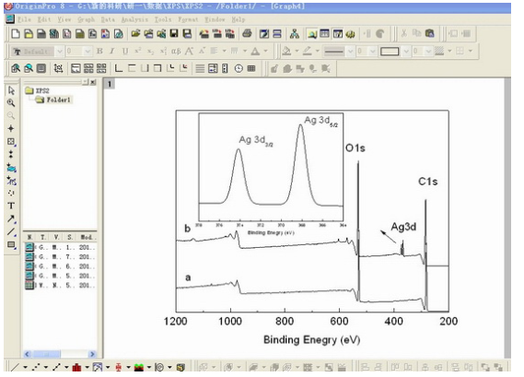Click the Print icon in toolbar
The width and height of the screenshot is (524, 377).
(247, 33)
